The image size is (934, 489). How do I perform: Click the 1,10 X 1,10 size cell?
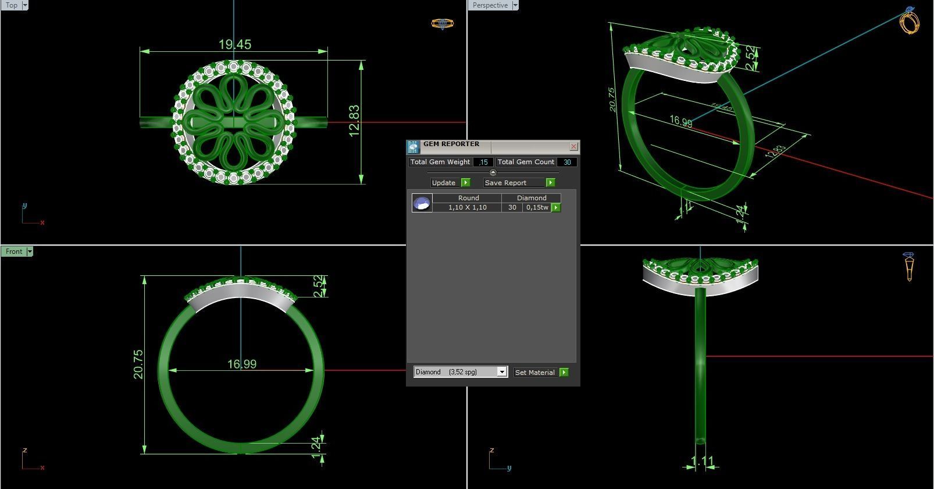[468, 207]
